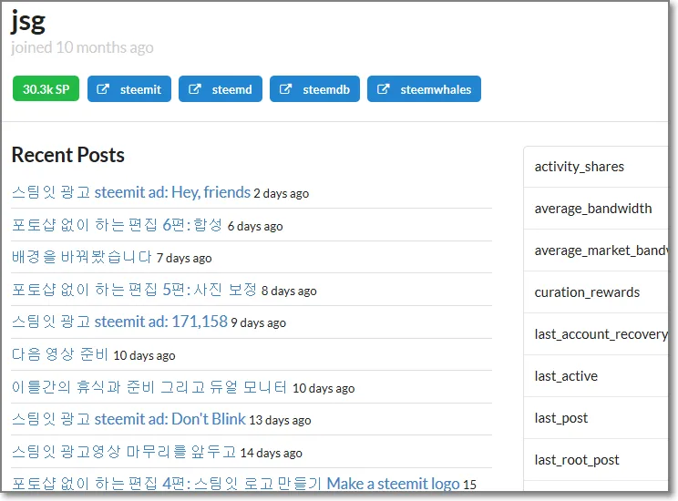Screen dimensions: 678x501
Task: Open the post about 듀얼 모니터
Action: 149,387
